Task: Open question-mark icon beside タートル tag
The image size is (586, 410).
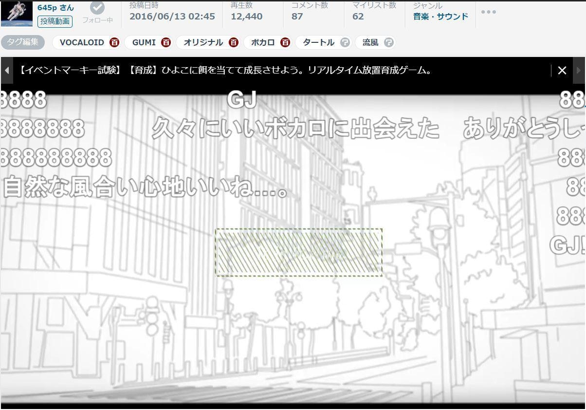Action: (x=345, y=42)
